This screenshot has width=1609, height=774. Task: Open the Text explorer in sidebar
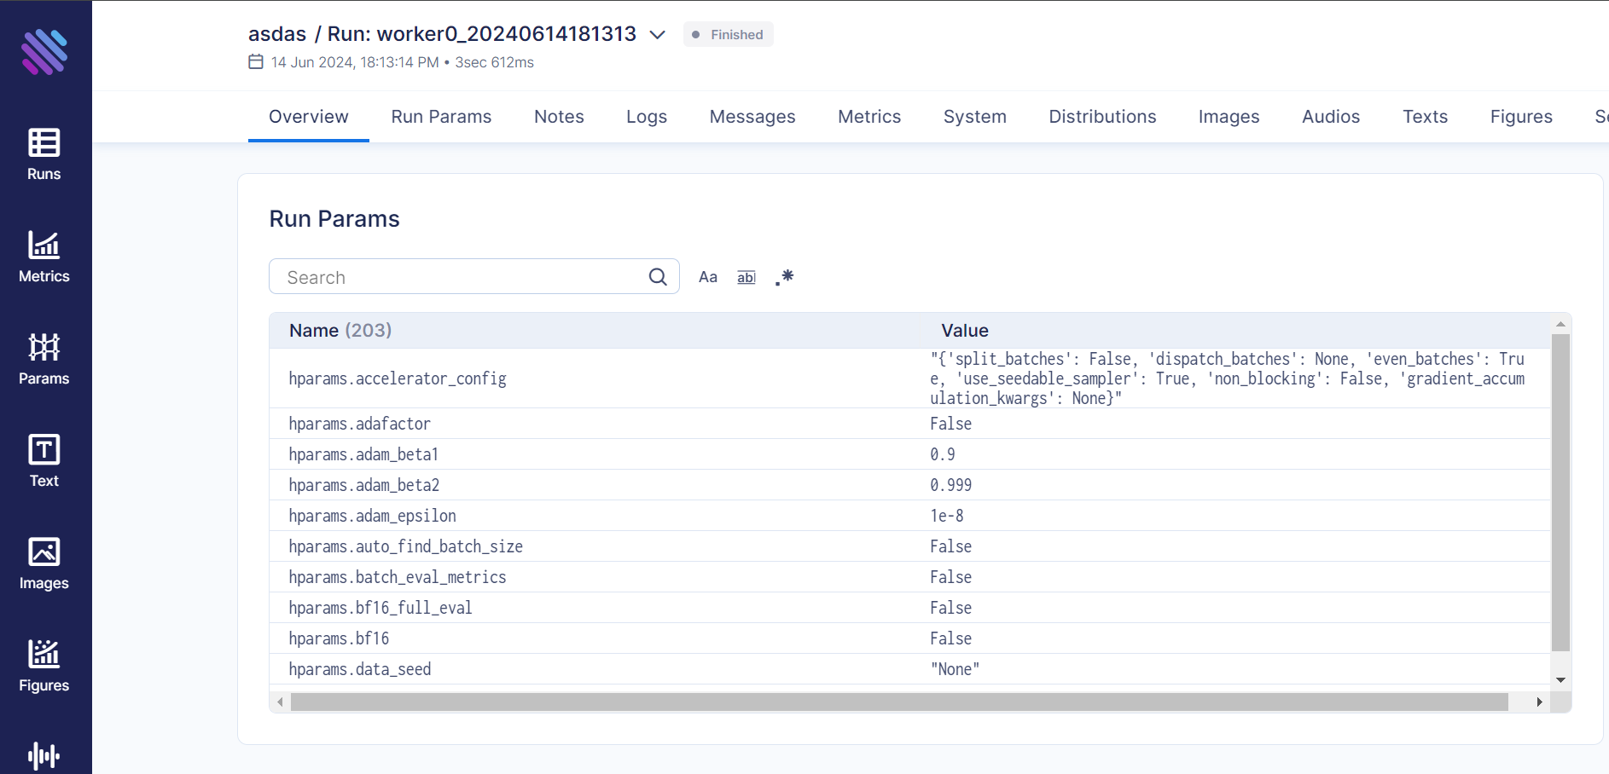coord(44,461)
